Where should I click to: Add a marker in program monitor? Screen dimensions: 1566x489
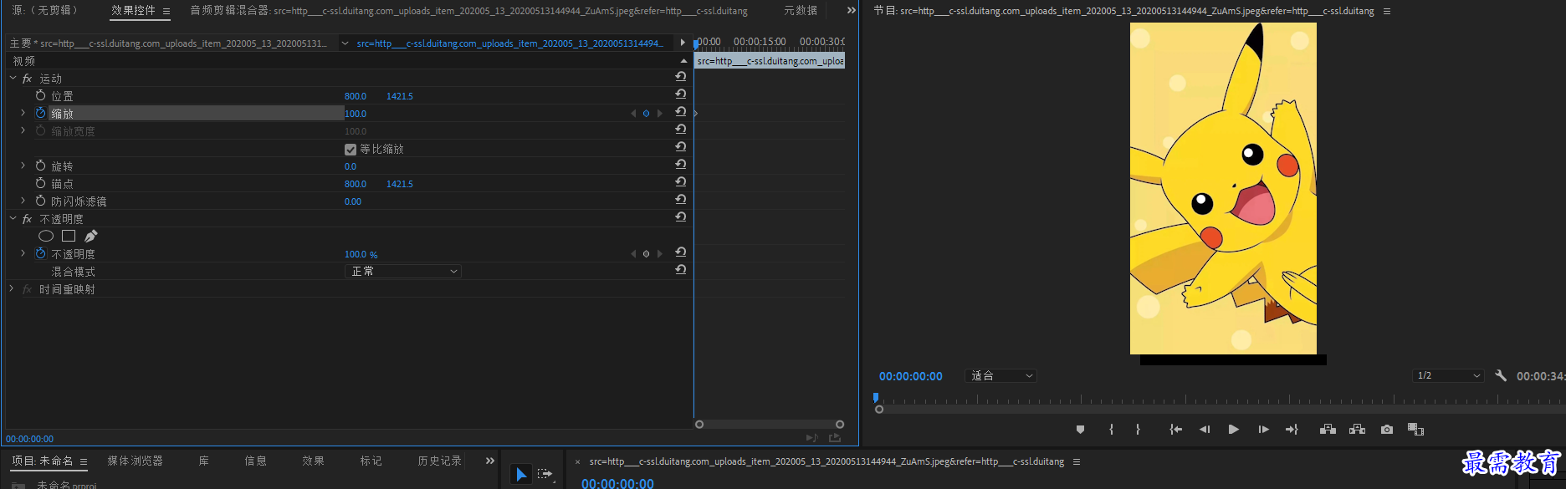click(1080, 430)
